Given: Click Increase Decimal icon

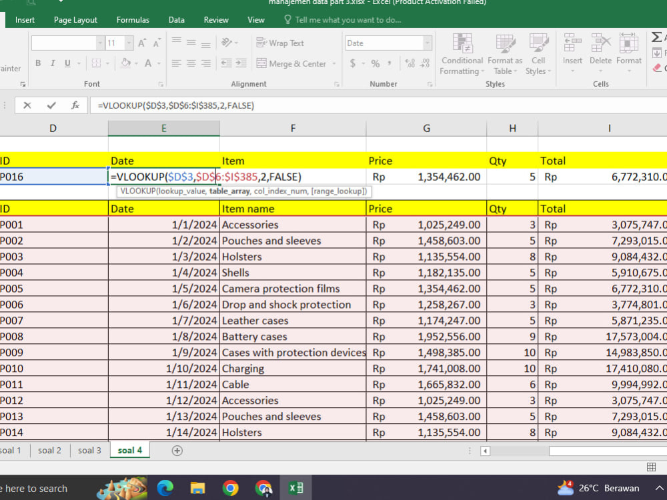Looking at the screenshot, I should coord(410,63).
